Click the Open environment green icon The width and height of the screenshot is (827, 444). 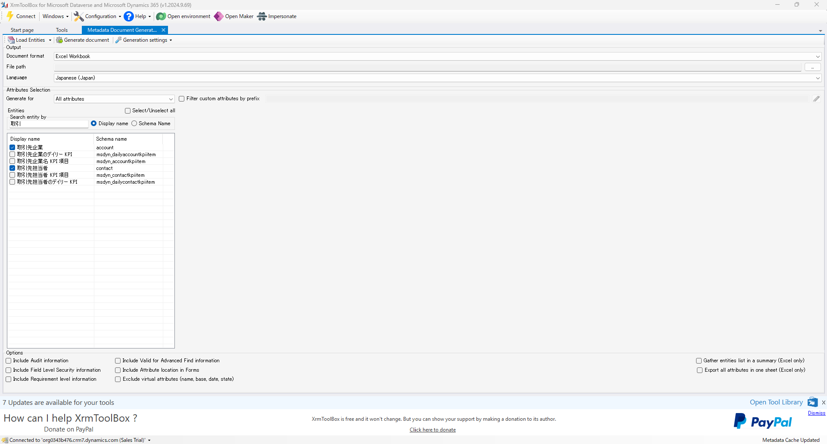(x=161, y=16)
